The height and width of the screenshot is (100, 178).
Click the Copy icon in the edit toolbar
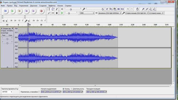[x=111, y=9]
